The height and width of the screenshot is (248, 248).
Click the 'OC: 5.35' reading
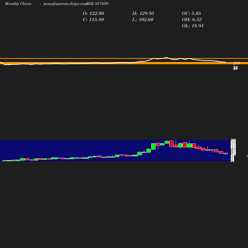click(191, 13)
